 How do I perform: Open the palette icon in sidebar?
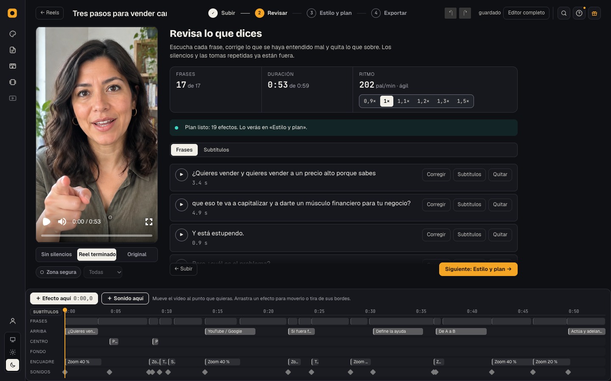pos(13,34)
